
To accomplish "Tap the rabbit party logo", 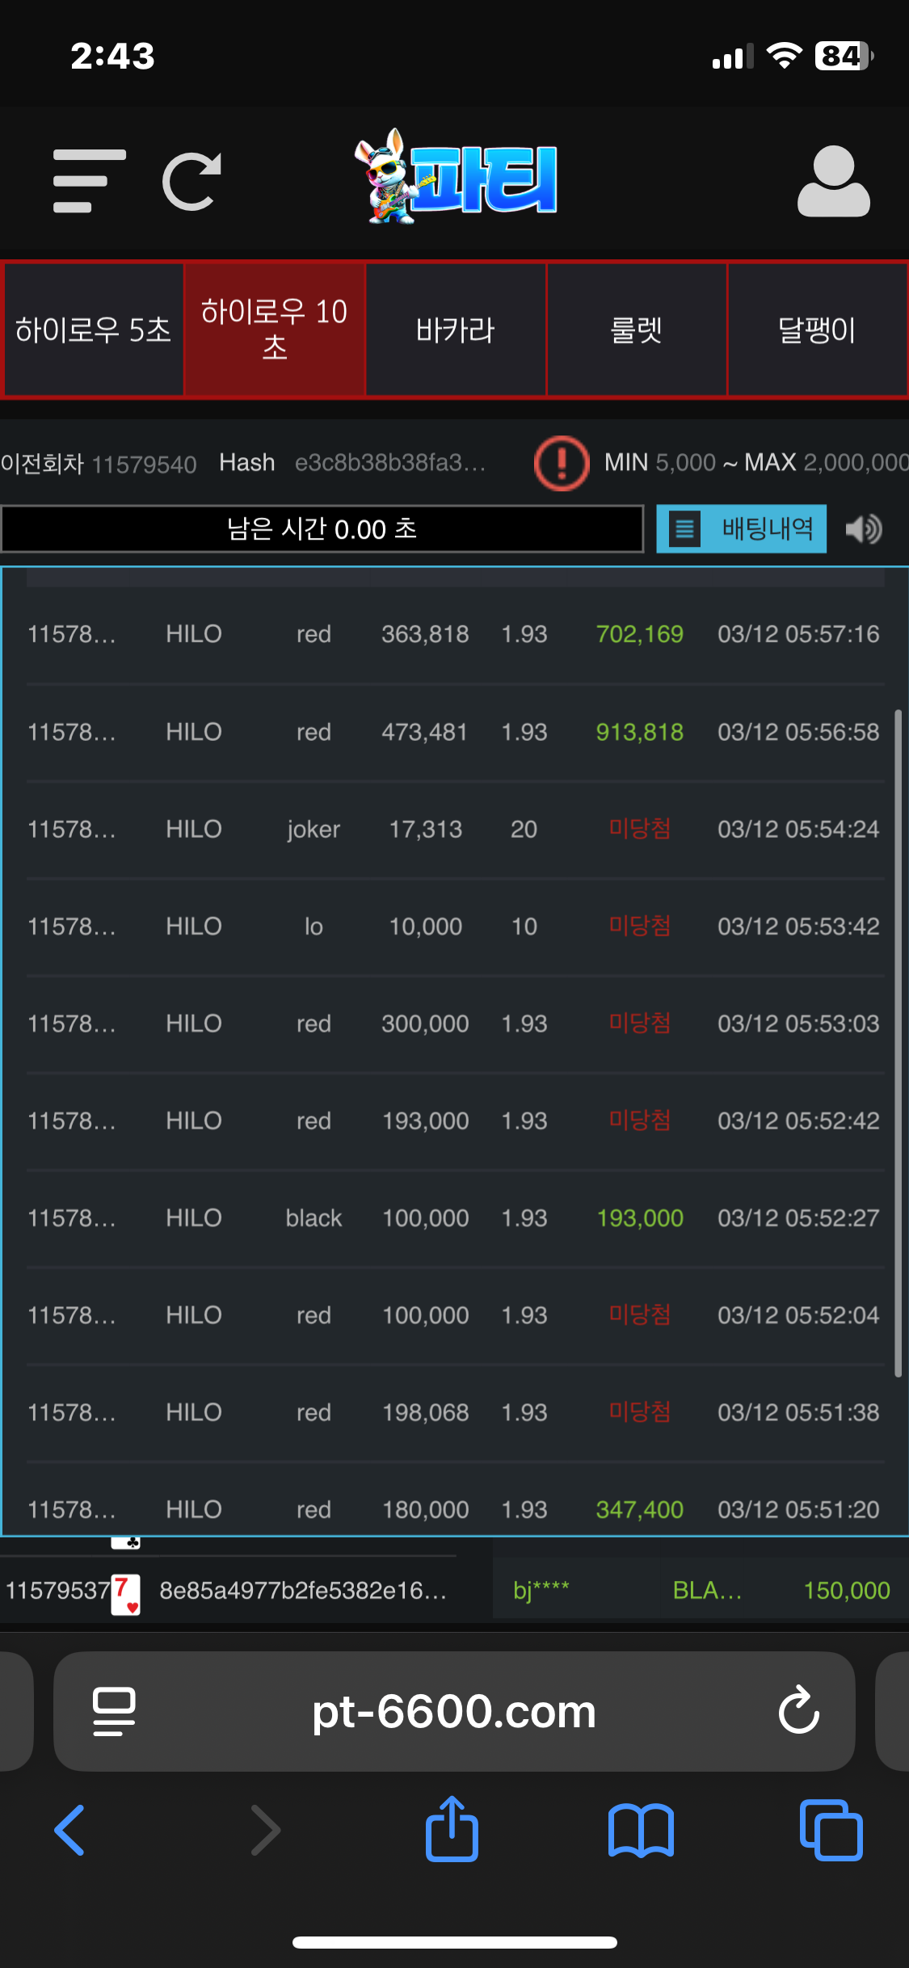I will tap(456, 178).
